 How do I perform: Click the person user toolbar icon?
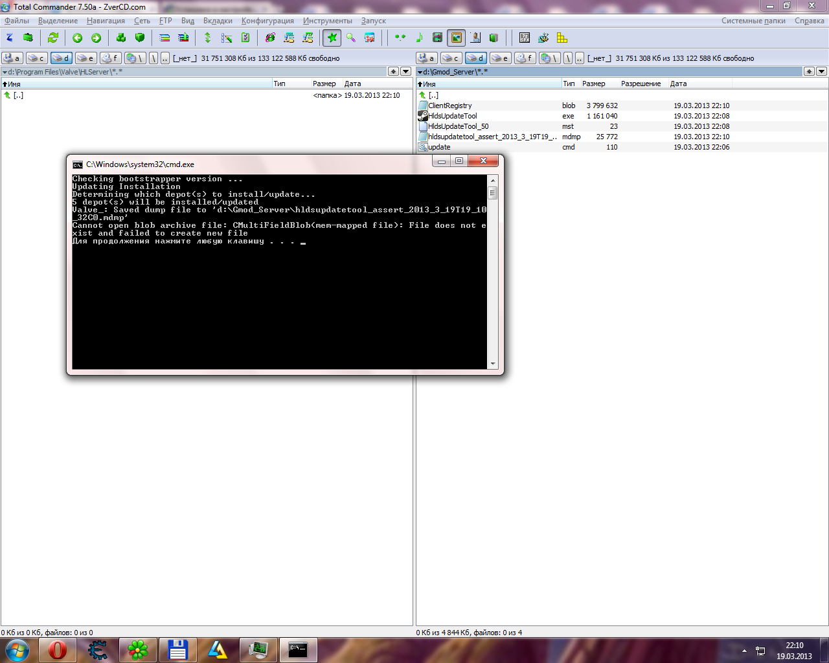tap(475, 38)
